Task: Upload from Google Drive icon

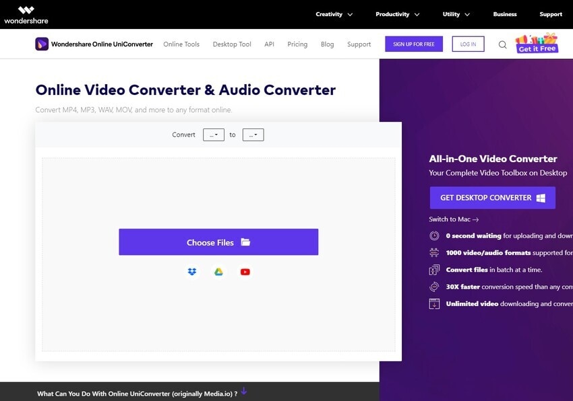Action: click(x=218, y=272)
